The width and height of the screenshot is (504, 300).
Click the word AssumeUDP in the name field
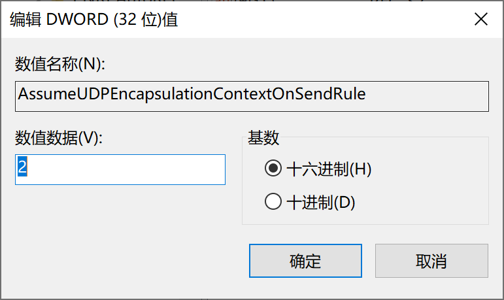coord(51,94)
